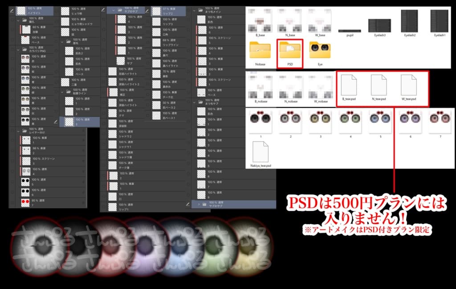Select the W_nobase image file
Image resolution: width=456 pixels, height=289 pixels.
click(321, 89)
